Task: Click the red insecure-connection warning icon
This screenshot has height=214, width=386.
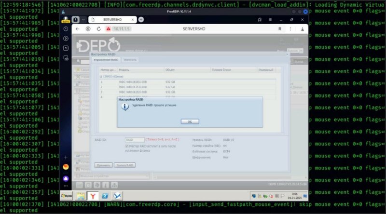Action: pos(108,29)
